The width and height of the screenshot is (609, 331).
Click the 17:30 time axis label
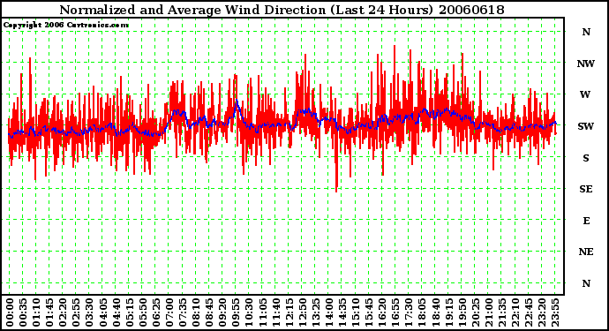pos(409,312)
